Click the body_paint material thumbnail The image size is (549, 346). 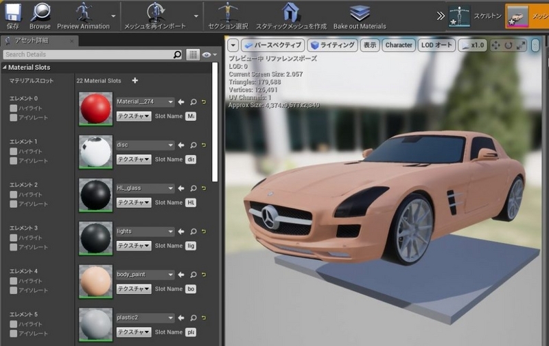(95, 281)
